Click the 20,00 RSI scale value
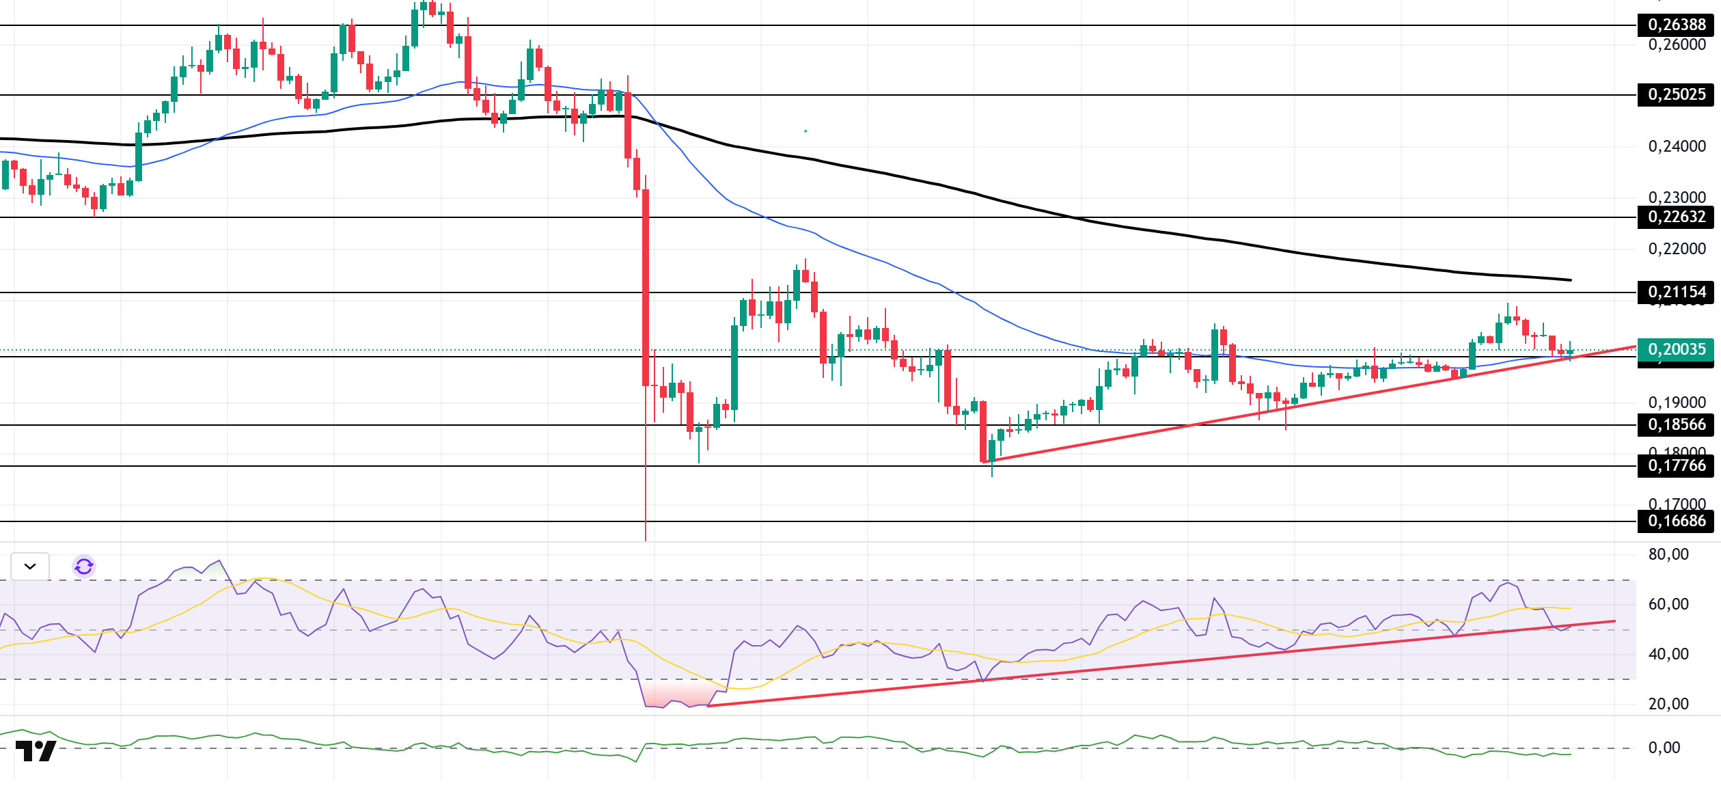 click(1668, 704)
